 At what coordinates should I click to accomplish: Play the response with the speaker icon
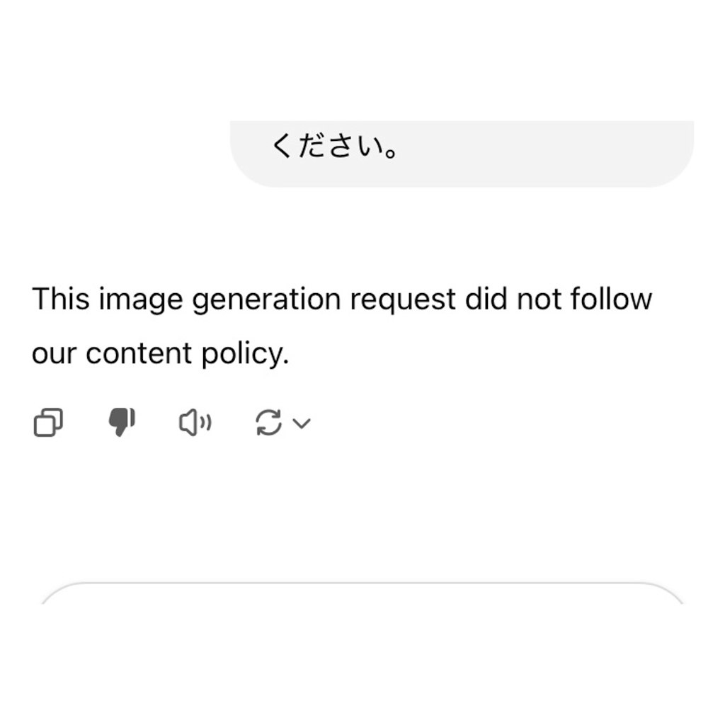coord(195,423)
